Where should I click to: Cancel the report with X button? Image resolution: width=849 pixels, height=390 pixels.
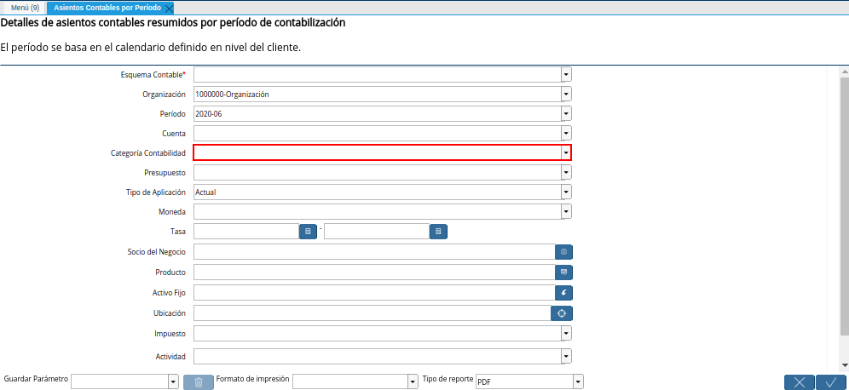[800, 381]
